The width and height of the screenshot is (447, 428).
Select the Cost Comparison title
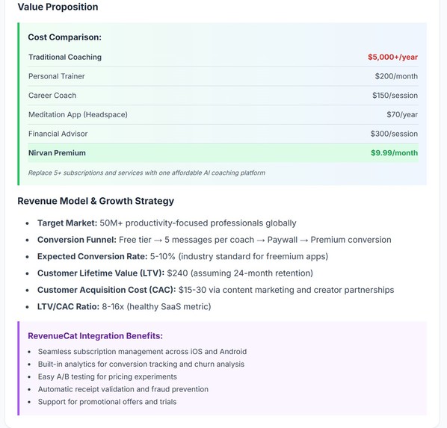click(x=65, y=37)
